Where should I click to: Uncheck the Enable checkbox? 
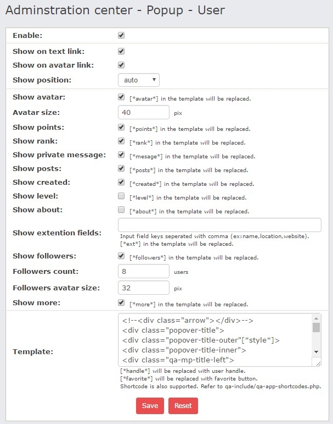tap(121, 35)
